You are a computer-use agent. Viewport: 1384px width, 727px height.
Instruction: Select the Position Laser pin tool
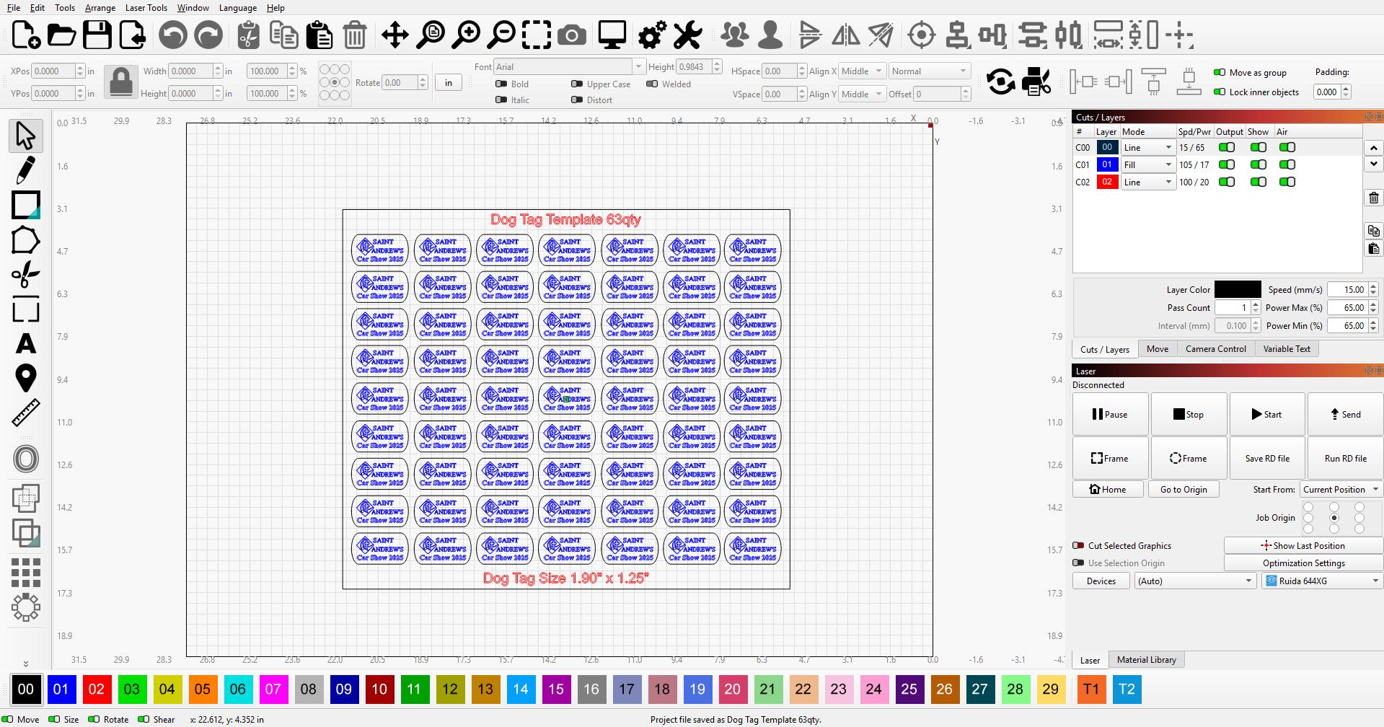tap(25, 378)
